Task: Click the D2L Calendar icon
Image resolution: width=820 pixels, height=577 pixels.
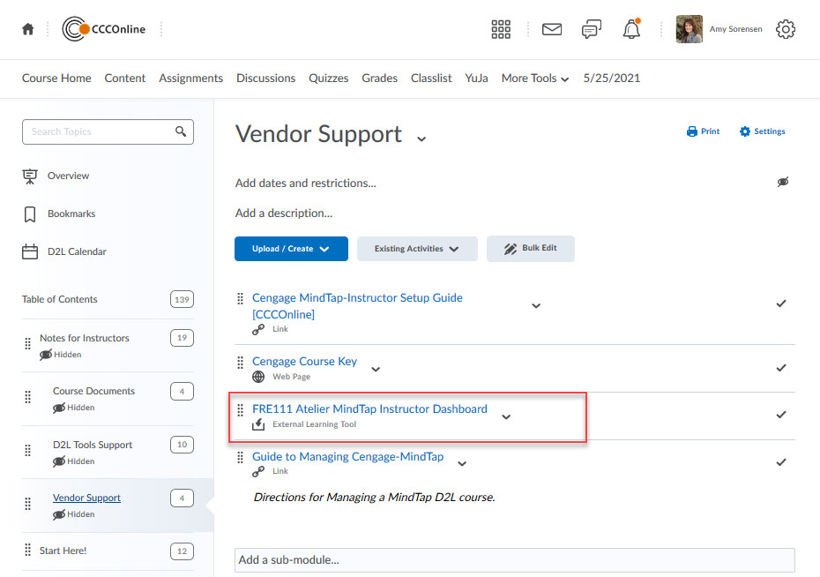Action: (30, 251)
